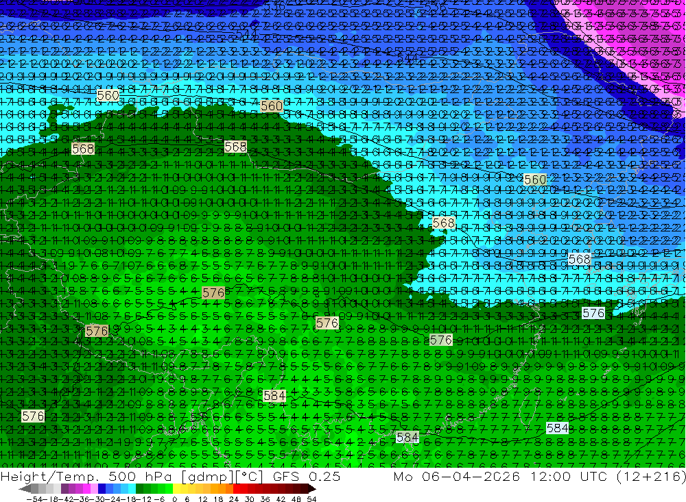
Task: Select the '500 hPa' level label
Action: pyautogui.click(x=140, y=477)
